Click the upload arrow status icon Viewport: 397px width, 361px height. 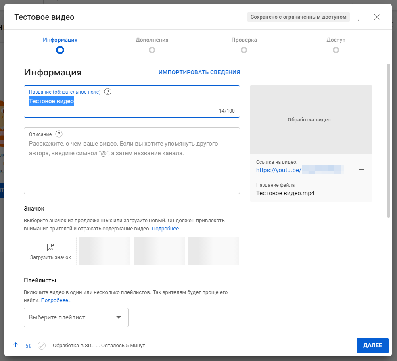coord(15,346)
